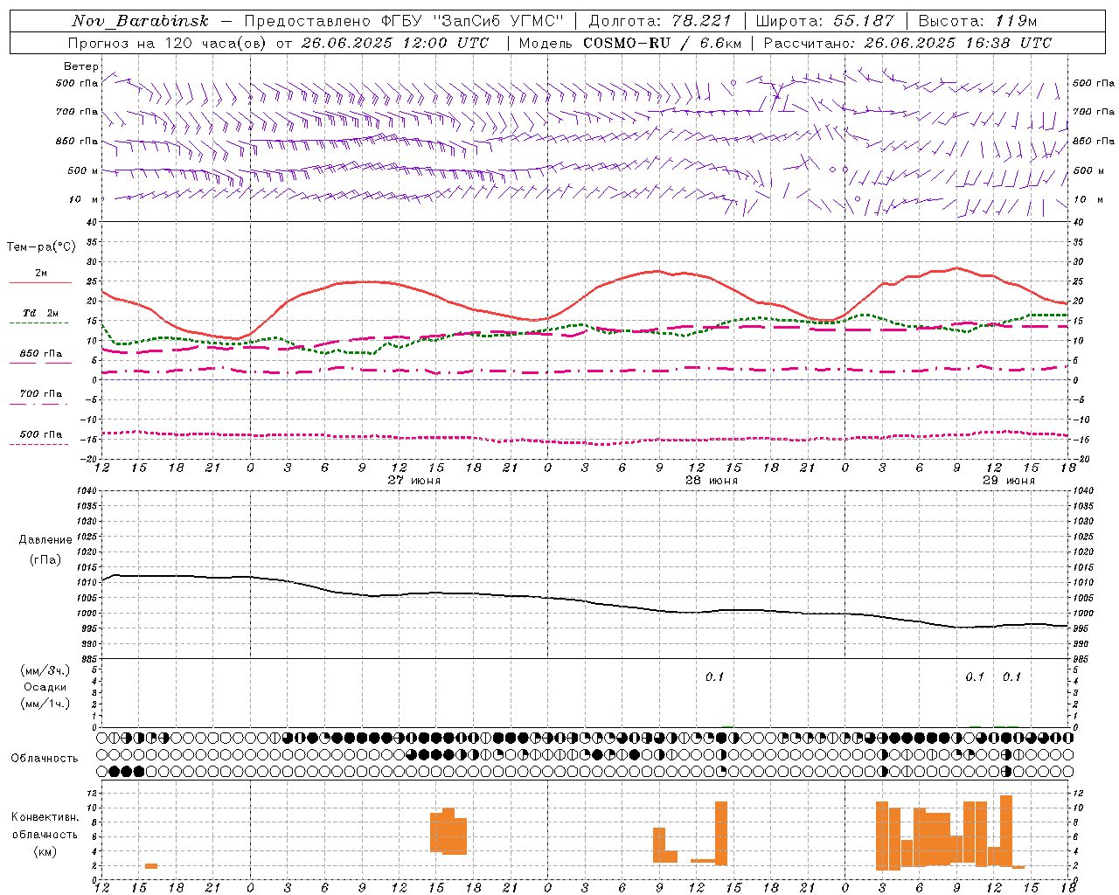Screen dimensions: 1119x895
Task: Click the '29 июня' date label
Action: pos(1009,480)
